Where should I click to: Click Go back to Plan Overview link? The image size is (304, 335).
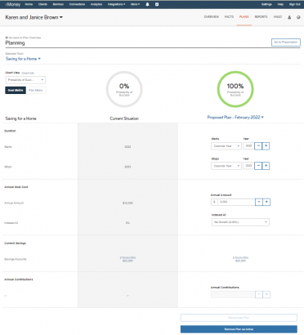click(23, 38)
